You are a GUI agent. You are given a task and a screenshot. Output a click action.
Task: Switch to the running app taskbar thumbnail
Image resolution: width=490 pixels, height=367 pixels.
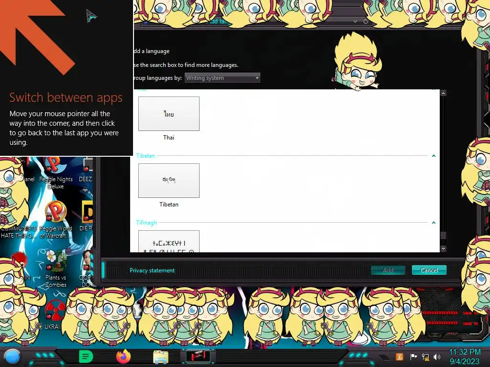click(x=198, y=356)
